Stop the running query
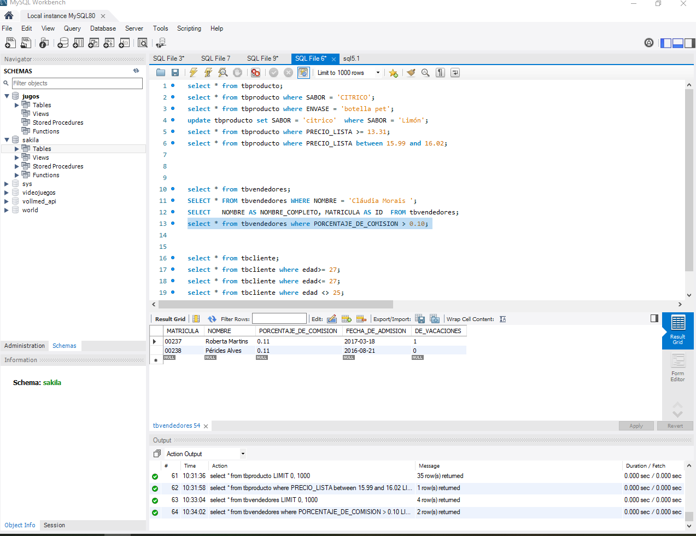Viewport: 696px width, 536px height. pos(238,72)
